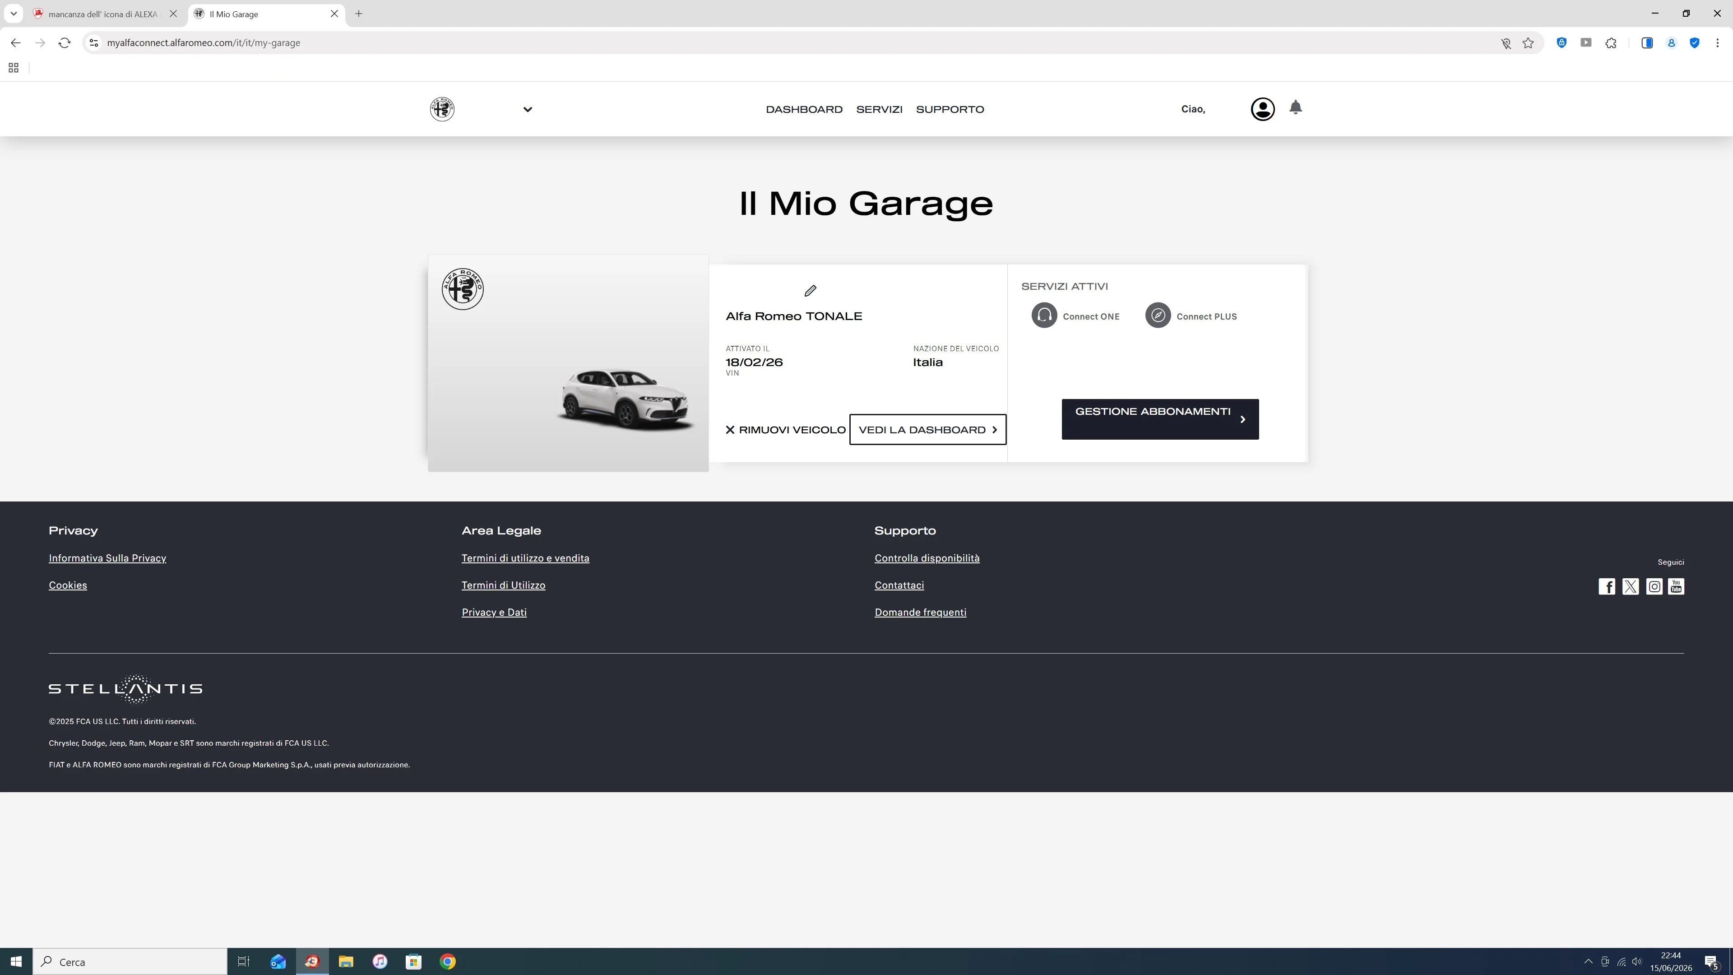Open Google Chrome from the taskbar
The image size is (1733, 975).
(x=447, y=961)
